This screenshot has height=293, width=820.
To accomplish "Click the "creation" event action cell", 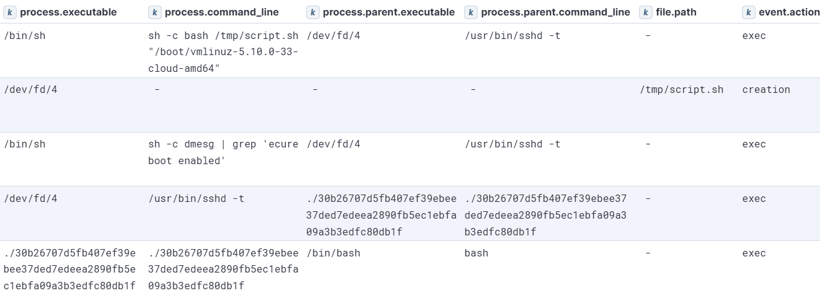I will coord(766,90).
